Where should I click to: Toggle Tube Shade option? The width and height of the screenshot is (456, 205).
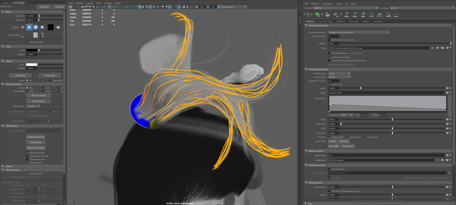pyautogui.click(x=365, y=137)
